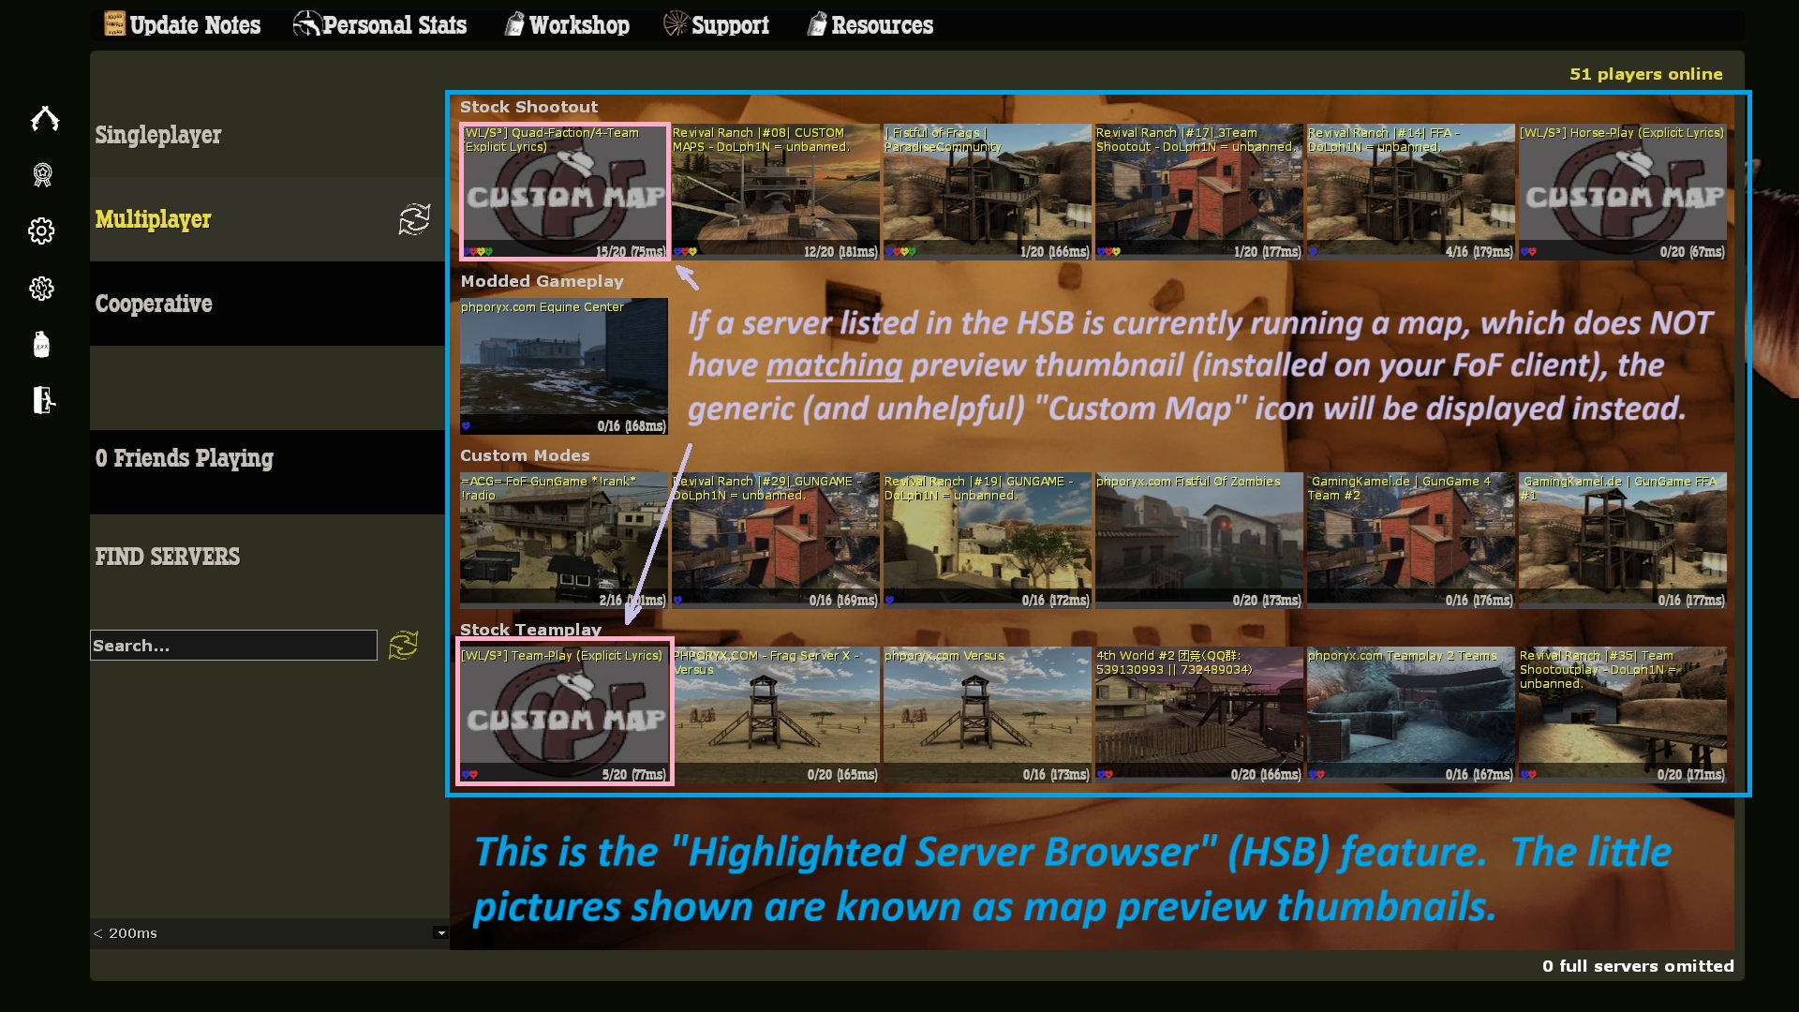Open the Personal Stats menu item
This screenshot has height=1012, width=1799.
[x=379, y=25]
